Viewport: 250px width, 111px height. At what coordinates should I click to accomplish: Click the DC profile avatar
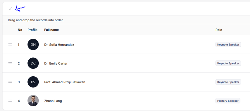click(33, 63)
